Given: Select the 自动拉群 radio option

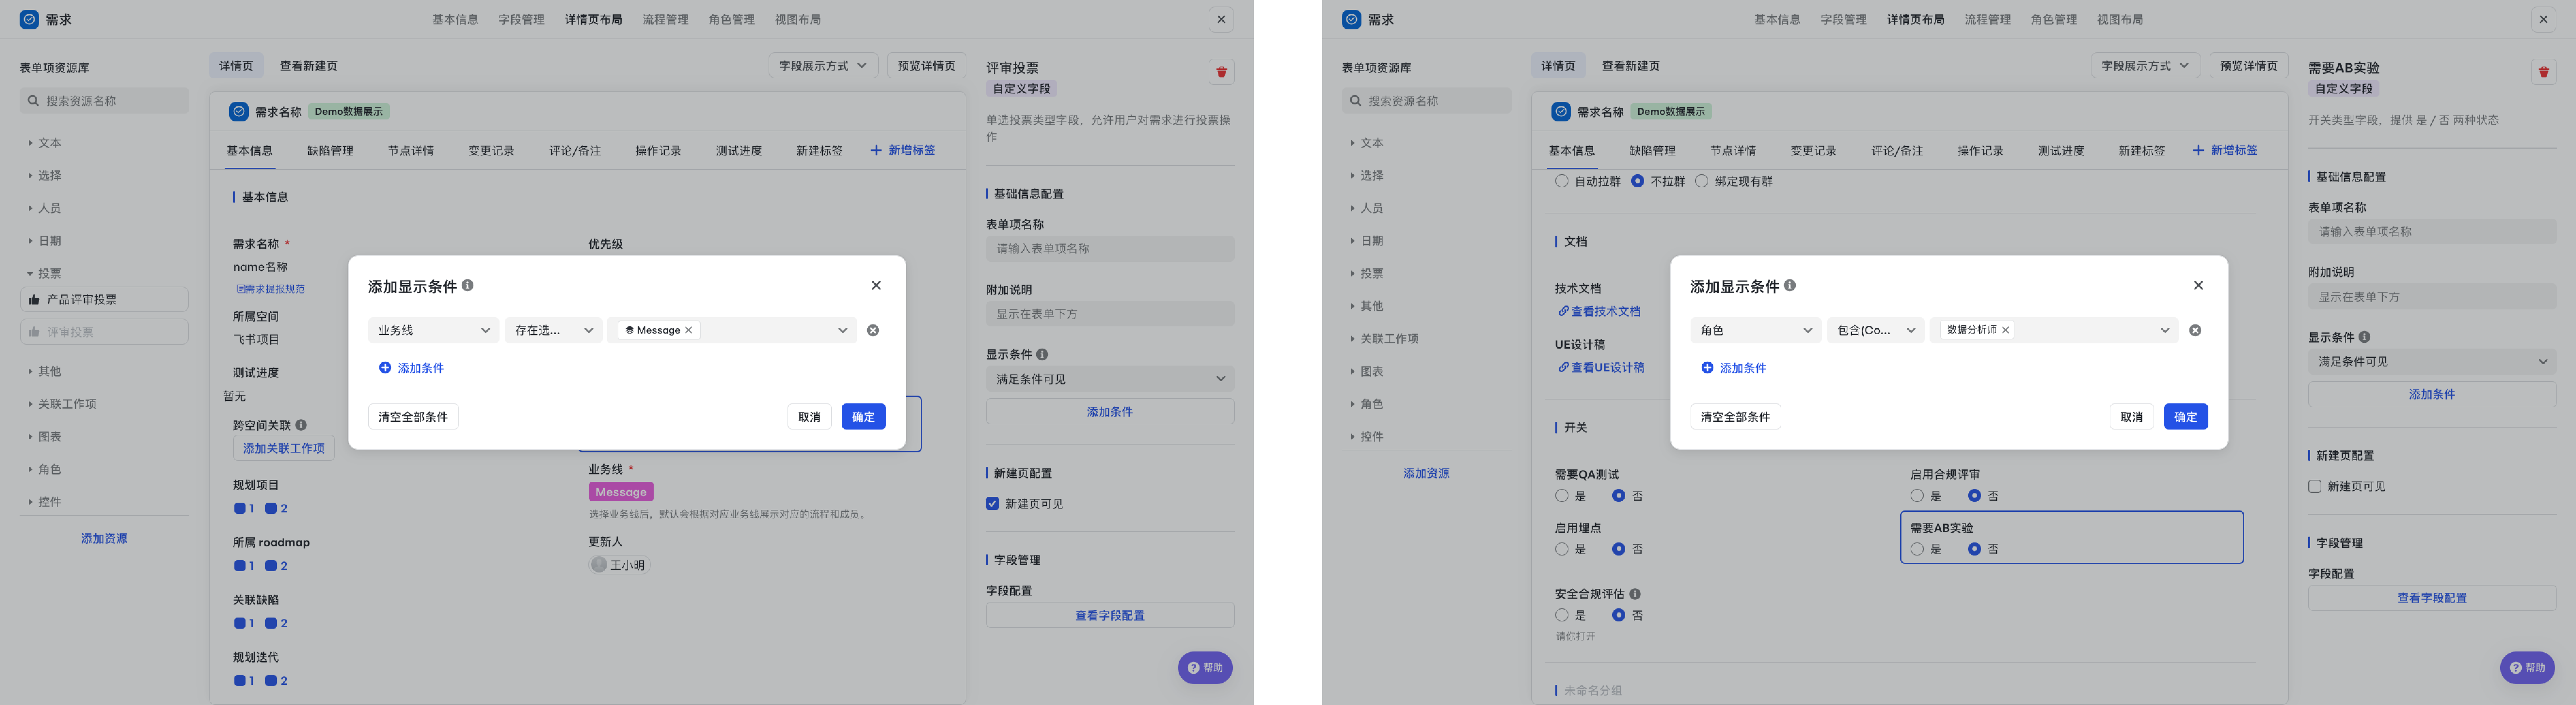Looking at the screenshot, I should coord(1562,181).
